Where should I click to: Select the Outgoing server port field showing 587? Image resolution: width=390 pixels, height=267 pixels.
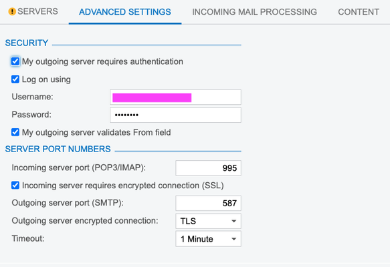(x=208, y=203)
